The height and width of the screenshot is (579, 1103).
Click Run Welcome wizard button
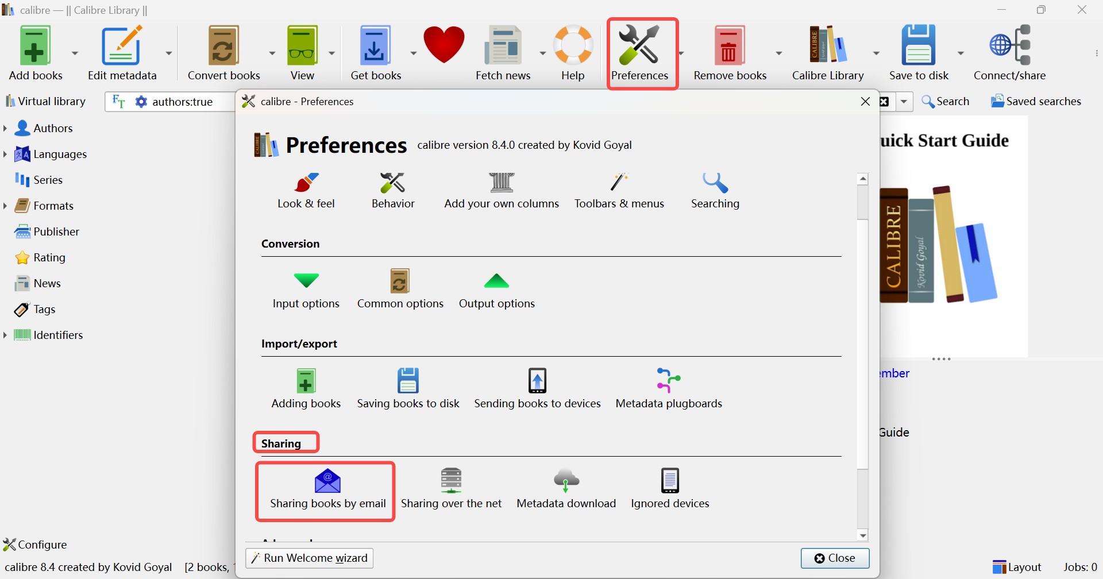click(310, 558)
